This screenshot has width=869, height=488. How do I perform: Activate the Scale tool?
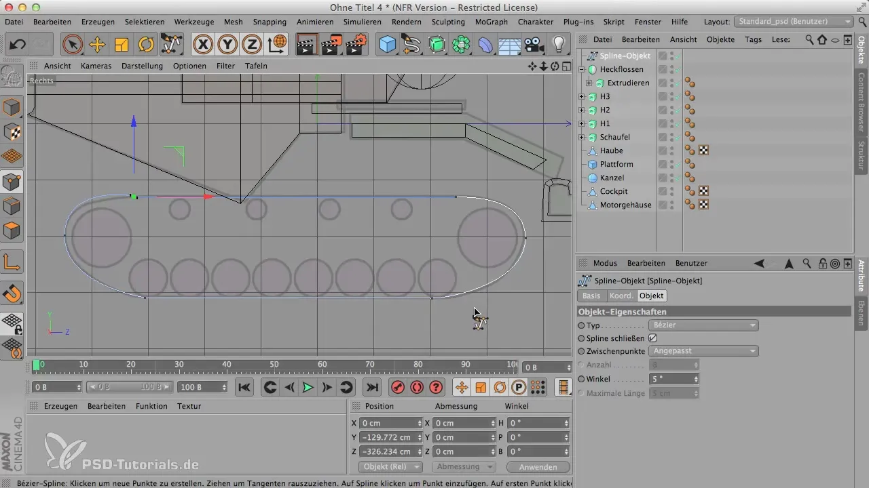(122, 45)
